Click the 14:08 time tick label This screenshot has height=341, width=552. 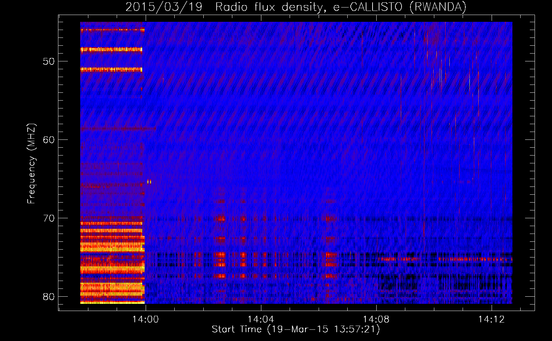click(376, 320)
